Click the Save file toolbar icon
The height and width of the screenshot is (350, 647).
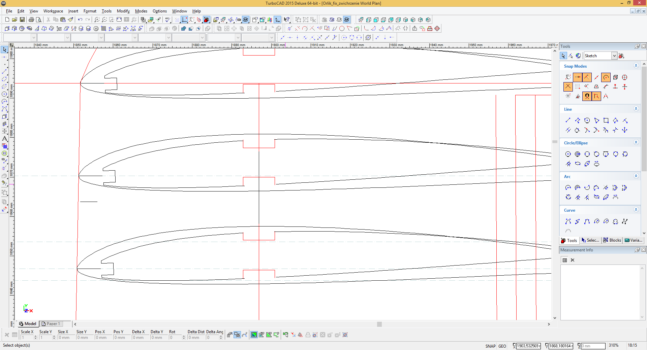point(22,20)
